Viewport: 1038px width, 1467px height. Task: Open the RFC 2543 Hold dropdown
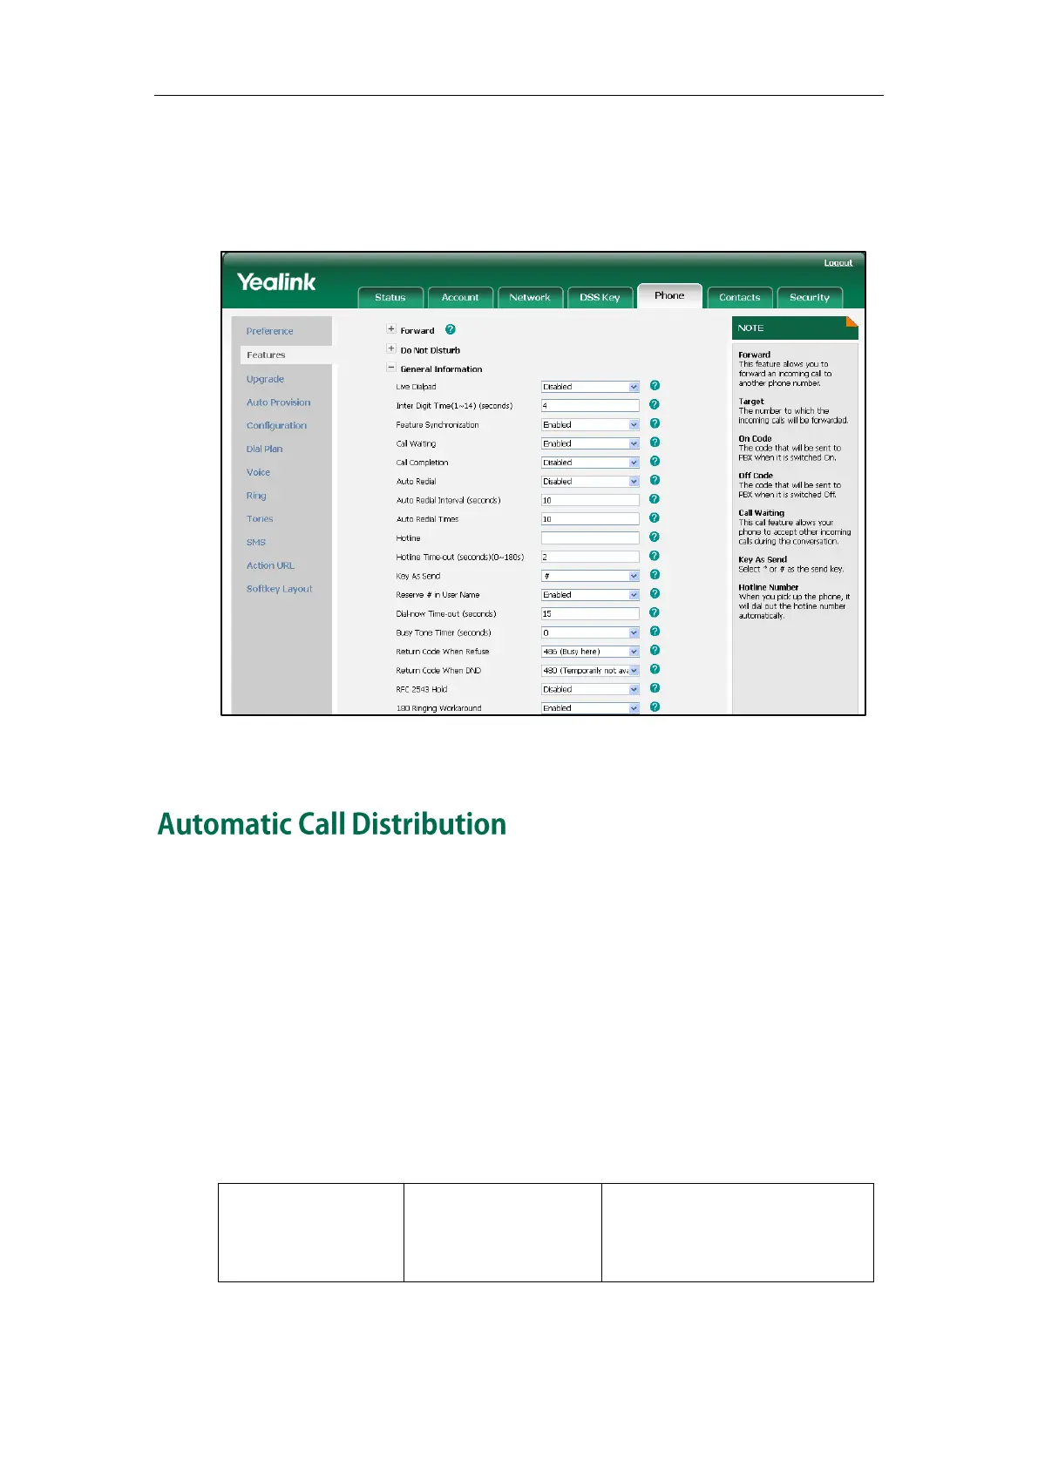pyautogui.click(x=590, y=689)
